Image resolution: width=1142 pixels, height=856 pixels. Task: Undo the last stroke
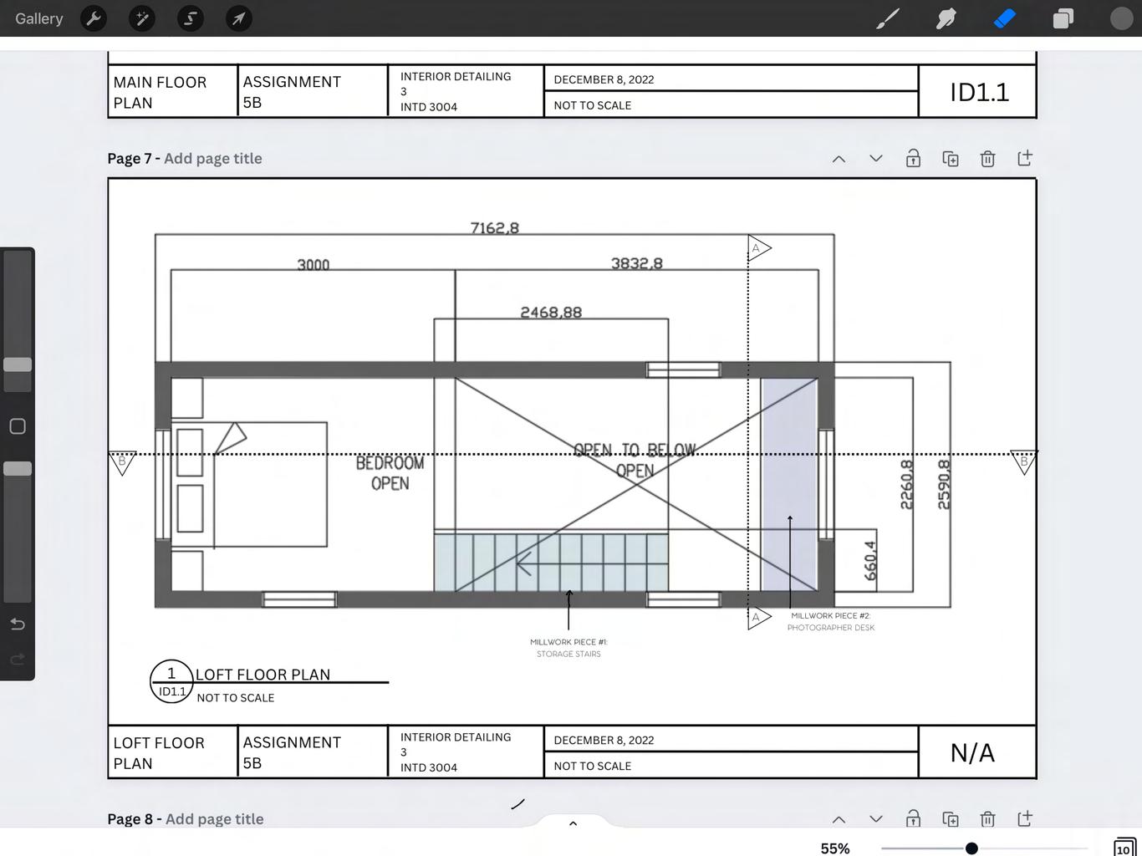18,624
